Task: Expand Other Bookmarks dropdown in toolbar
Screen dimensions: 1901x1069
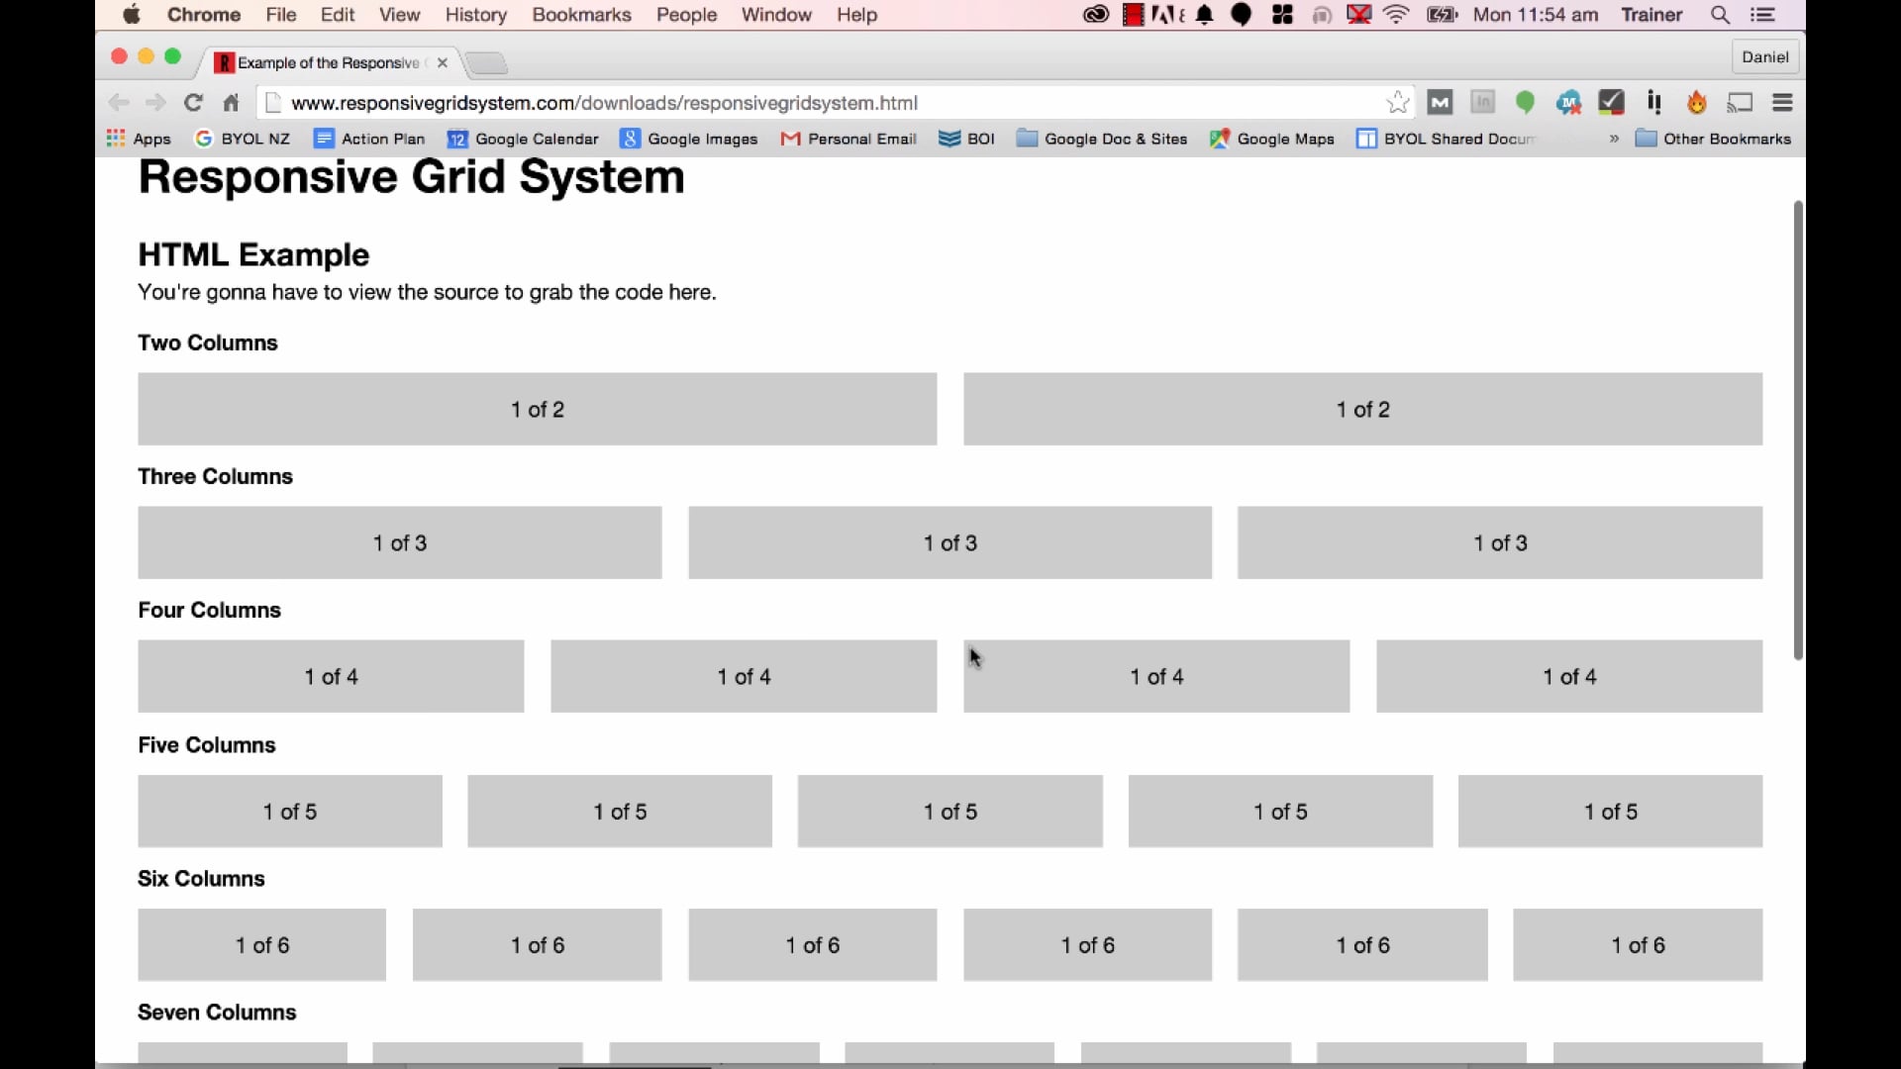Action: coord(1714,139)
